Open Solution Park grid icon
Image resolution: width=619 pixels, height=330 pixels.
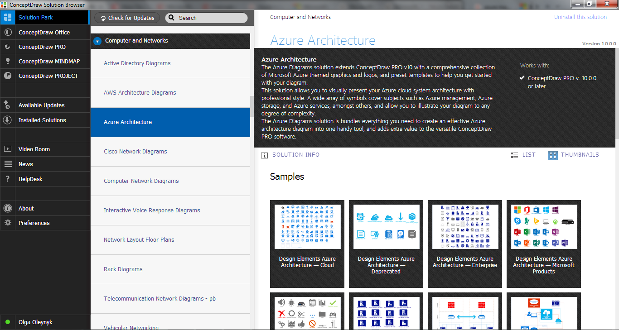pos(8,18)
